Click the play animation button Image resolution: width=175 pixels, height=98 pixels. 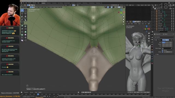(x=87, y=92)
